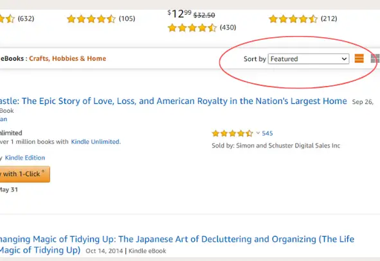Open the (105) review count
380x261 pixels.
pyautogui.click(x=127, y=19)
